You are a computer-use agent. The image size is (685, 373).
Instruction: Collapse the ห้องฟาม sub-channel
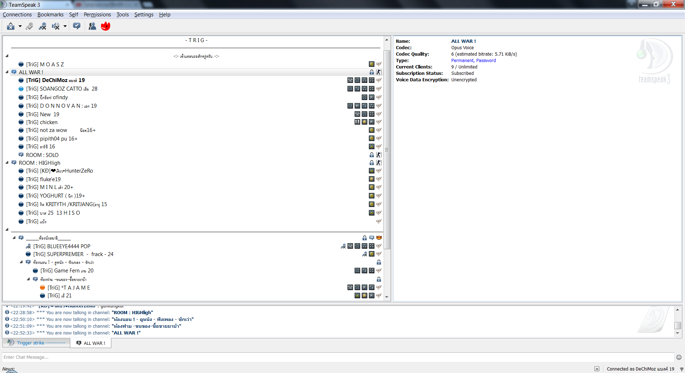28,279
